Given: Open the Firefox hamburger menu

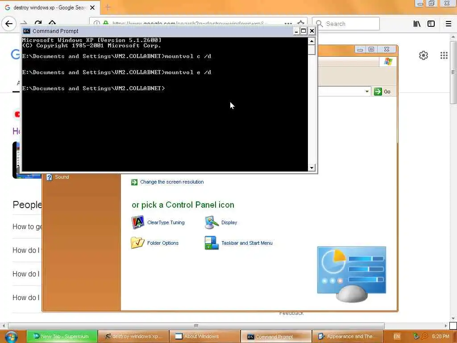Looking at the screenshot, I should (x=448, y=24).
